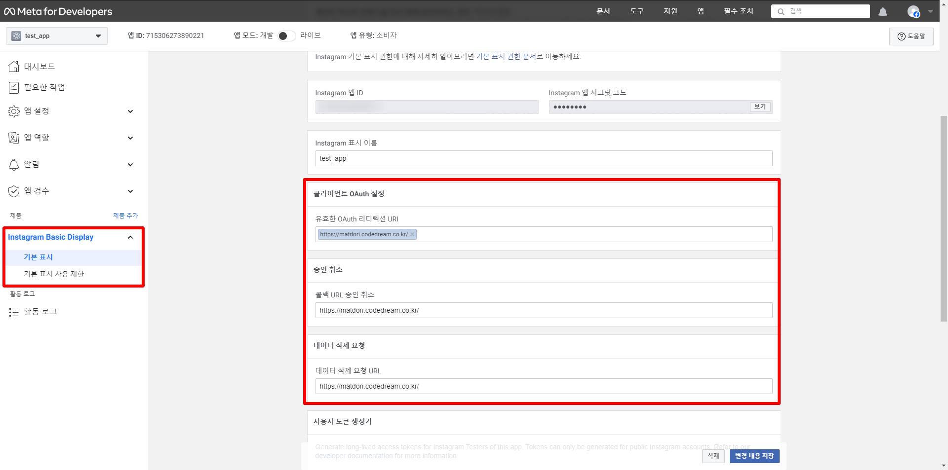Image resolution: width=948 pixels, height=470 pixels.
Task: Open the profile avatar menu
Action: pos(913,11)
